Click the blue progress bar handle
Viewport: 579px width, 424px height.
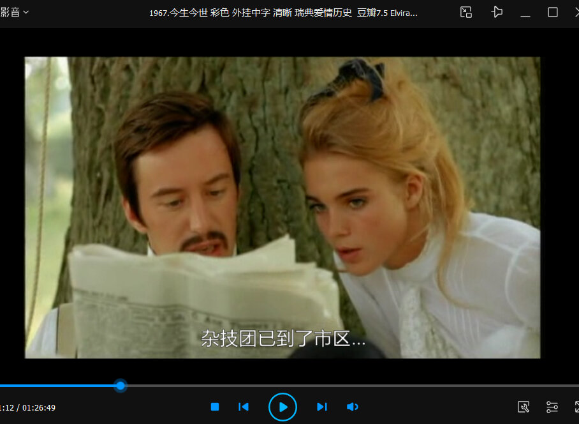click(121, 386)
